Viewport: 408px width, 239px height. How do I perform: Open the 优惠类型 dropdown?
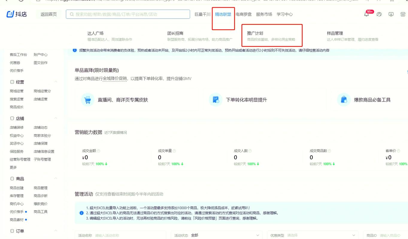(313, 235)
